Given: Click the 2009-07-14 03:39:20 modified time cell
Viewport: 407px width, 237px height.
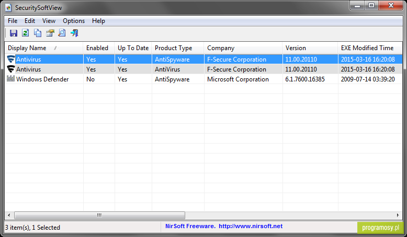Looking at the screenshot, I should click(368, 79).
